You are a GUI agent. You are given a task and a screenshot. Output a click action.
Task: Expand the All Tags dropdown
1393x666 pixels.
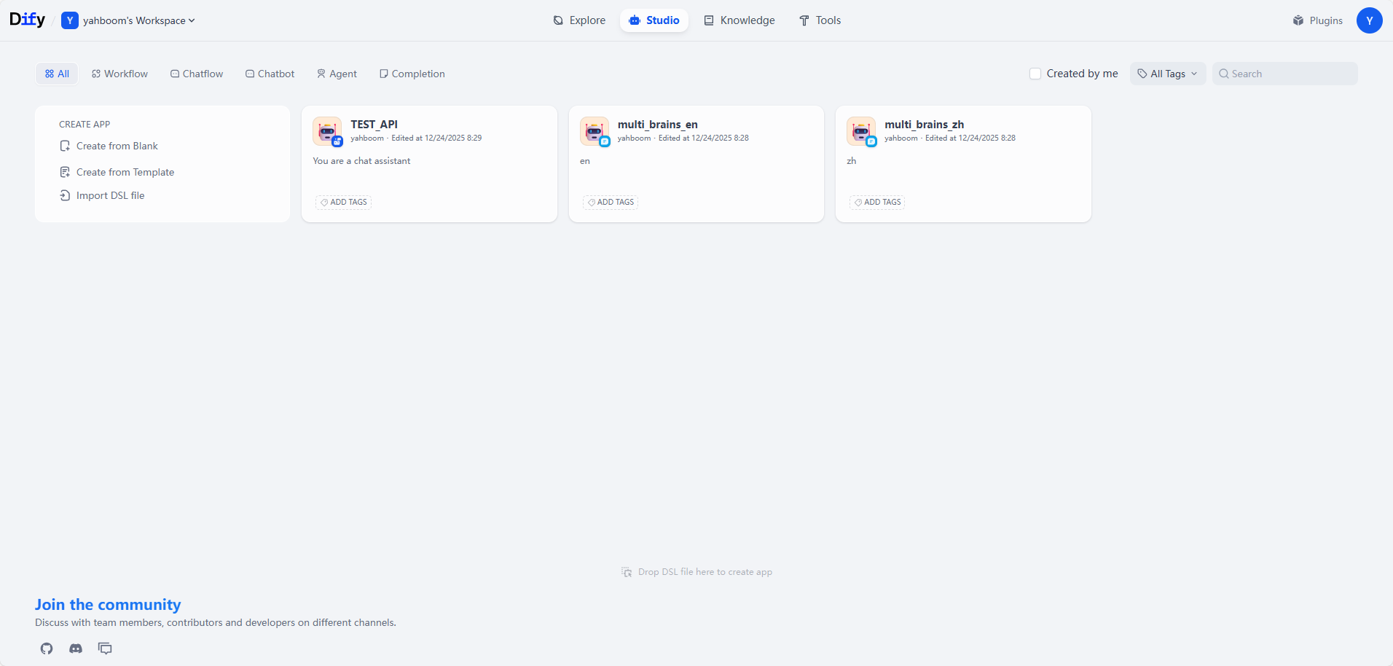point(1168,74)
